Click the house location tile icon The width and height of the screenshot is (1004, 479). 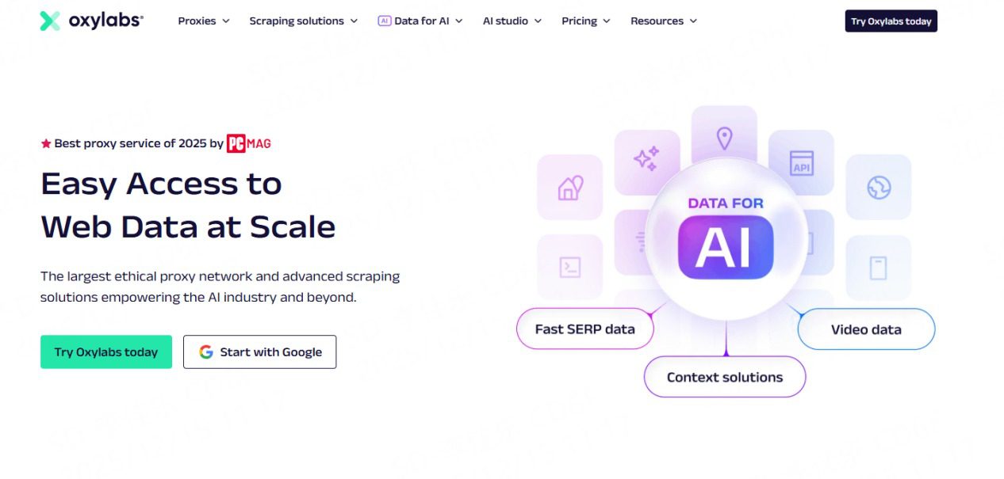(569, 188)
